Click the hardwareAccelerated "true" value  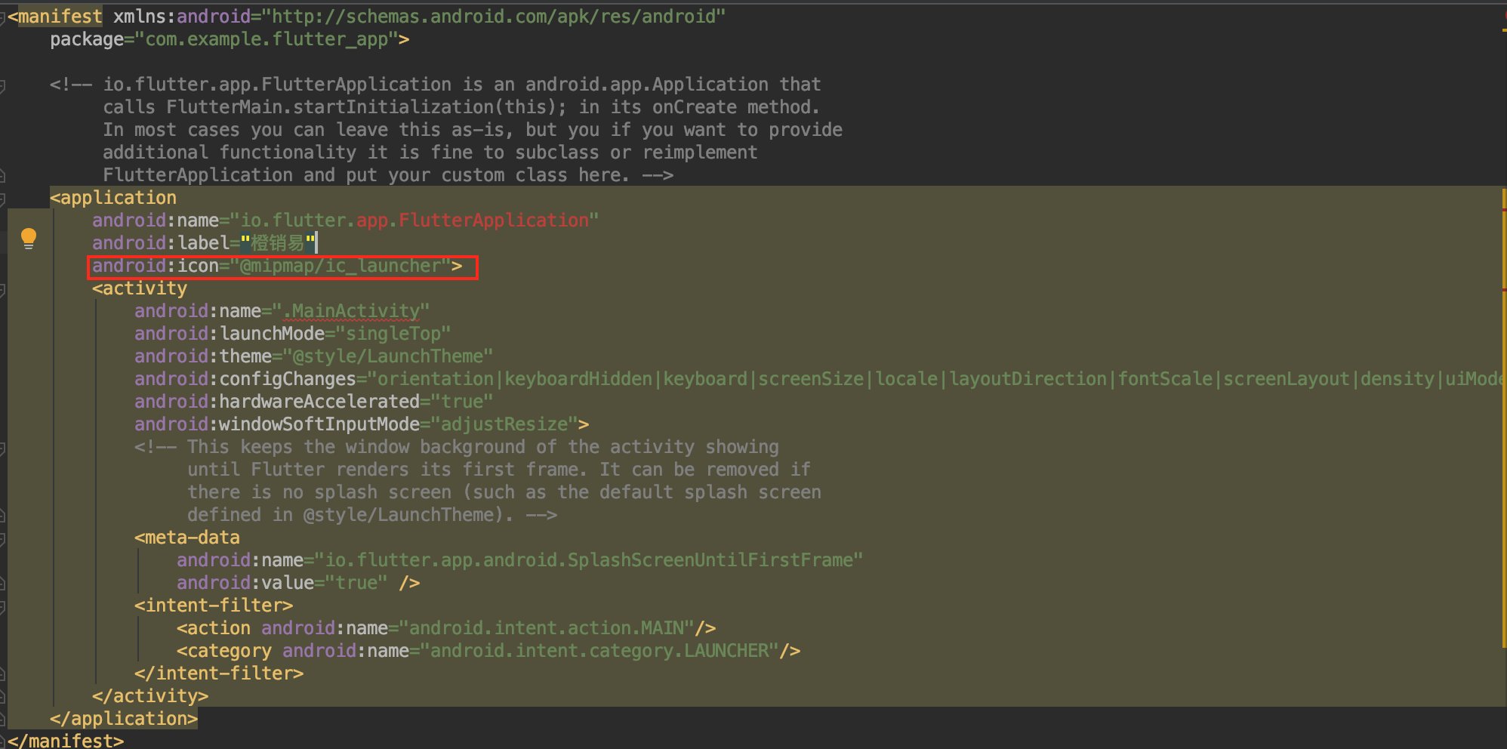point(462,402)
